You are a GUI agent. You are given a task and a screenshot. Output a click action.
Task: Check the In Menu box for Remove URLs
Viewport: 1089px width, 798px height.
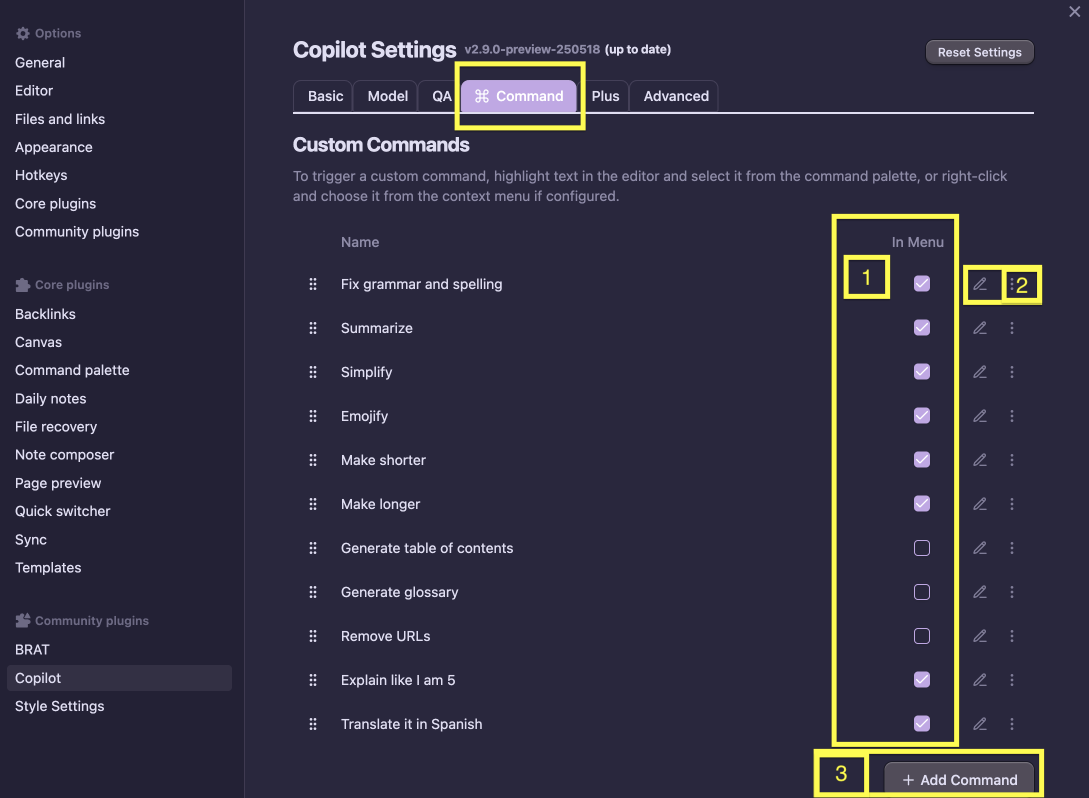pyautogui.click(x=921, y=636)
